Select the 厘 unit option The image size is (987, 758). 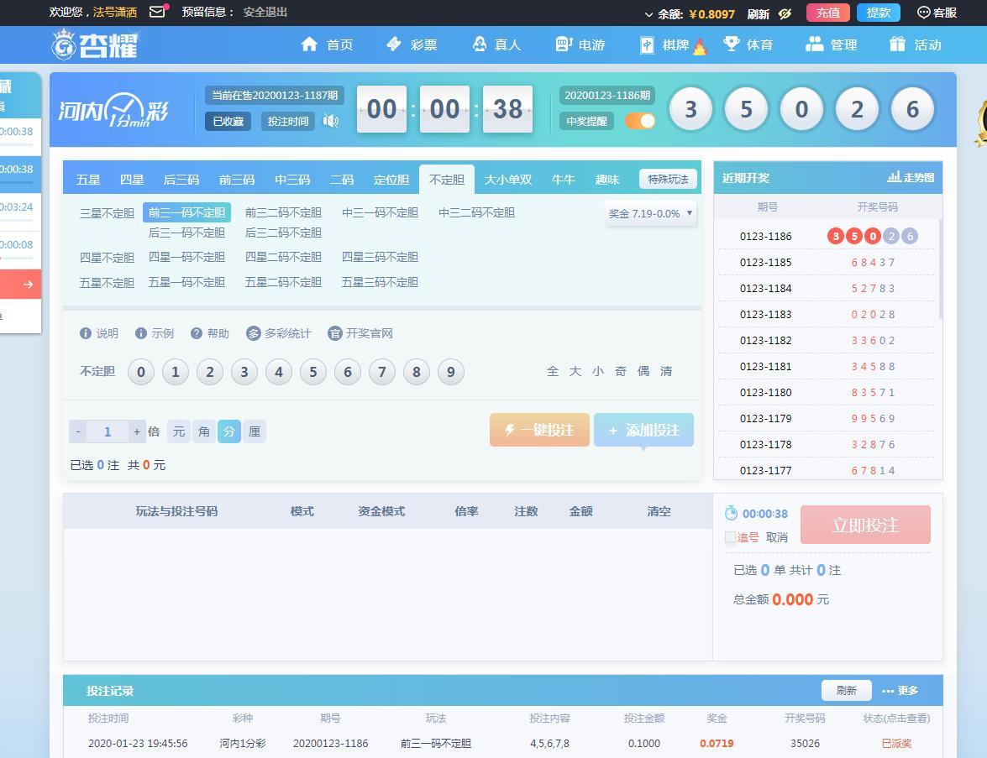click(x=255, y=431)
